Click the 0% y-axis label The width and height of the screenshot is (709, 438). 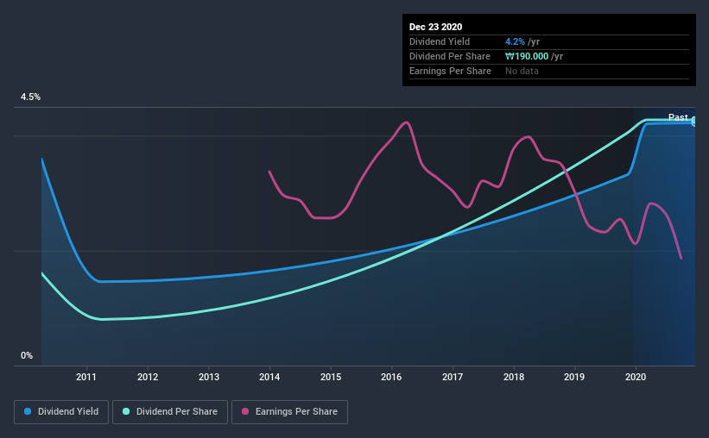coord(27,356)
